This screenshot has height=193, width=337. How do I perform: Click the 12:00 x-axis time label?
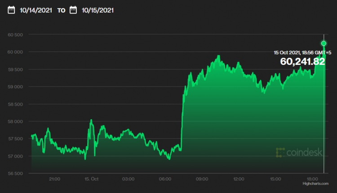pos(239,179)
